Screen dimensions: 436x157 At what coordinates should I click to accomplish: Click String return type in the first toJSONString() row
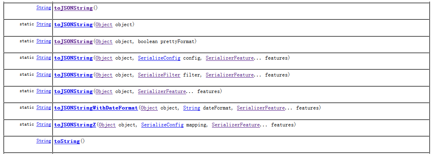pyautogui.click(x=44, y=8)
